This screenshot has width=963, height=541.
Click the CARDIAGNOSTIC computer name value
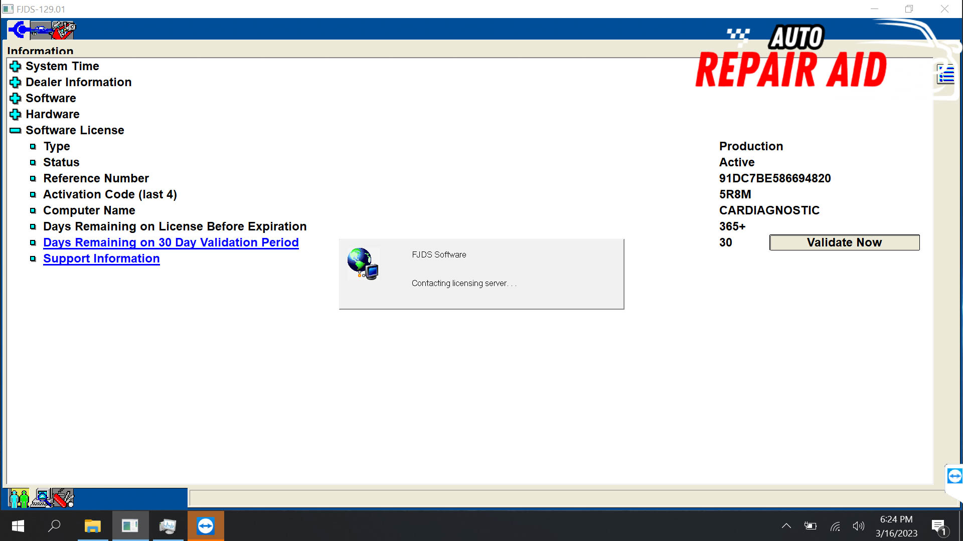769,210
